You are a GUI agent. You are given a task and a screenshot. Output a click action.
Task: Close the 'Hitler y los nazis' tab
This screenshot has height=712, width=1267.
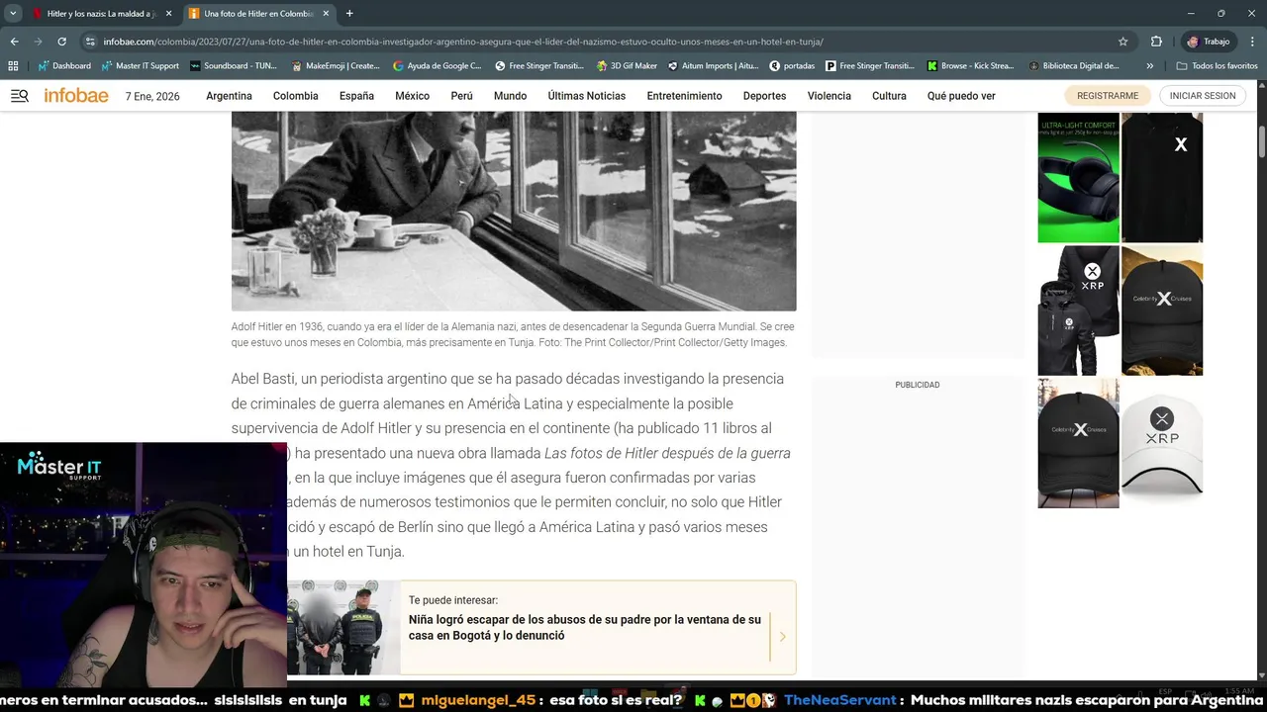(168, 14)
